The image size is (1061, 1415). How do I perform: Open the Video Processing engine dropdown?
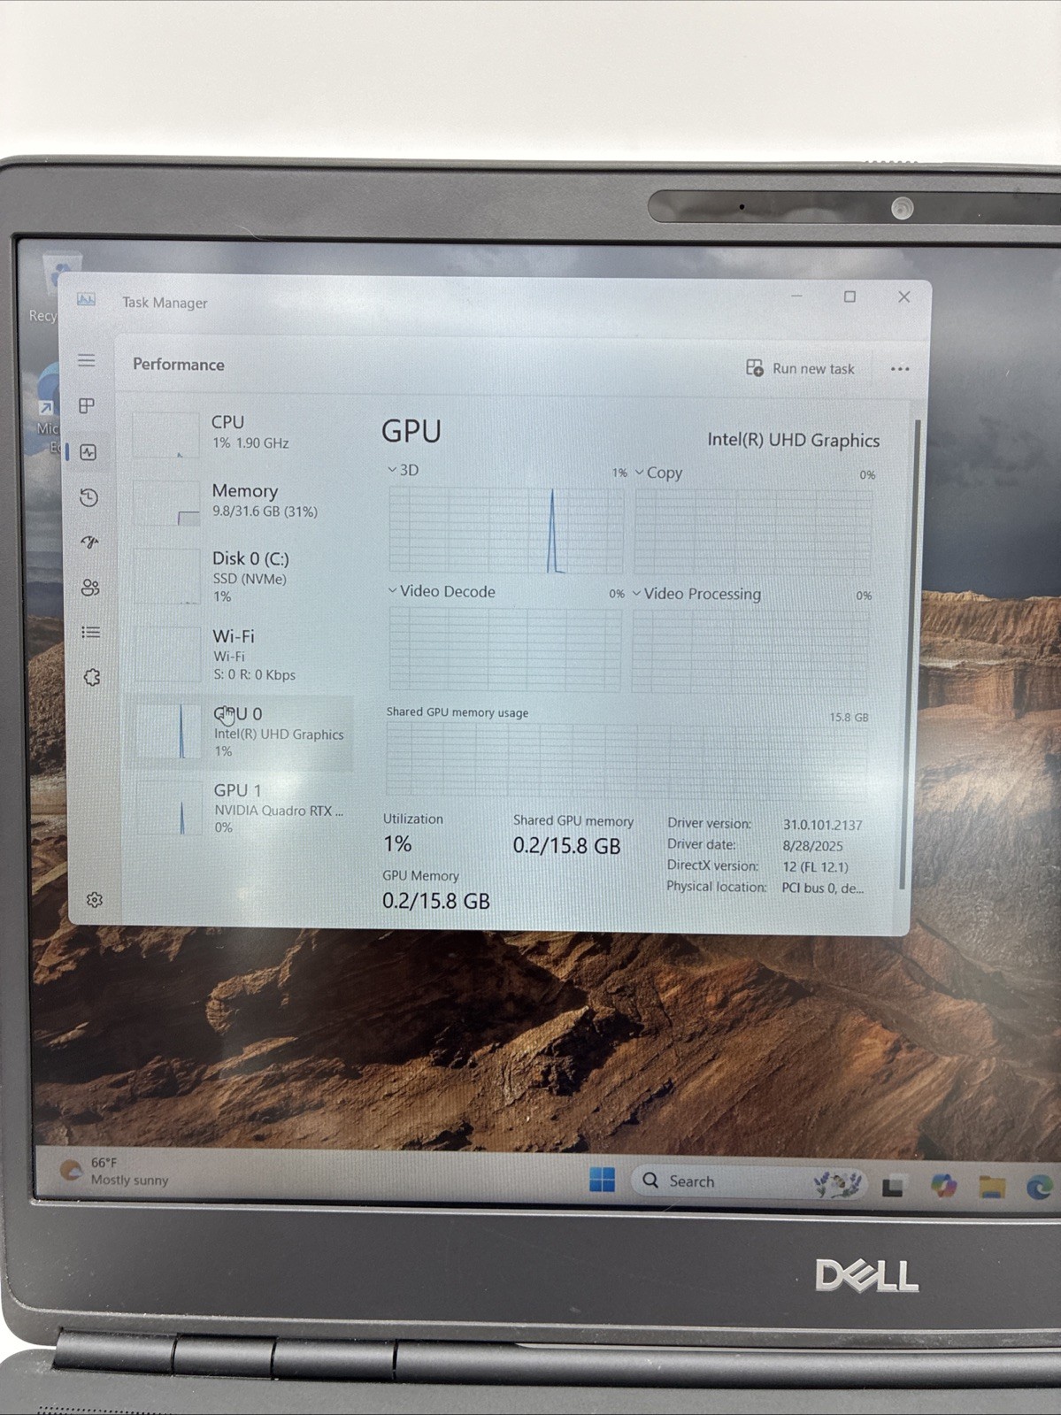click(696, 594)
